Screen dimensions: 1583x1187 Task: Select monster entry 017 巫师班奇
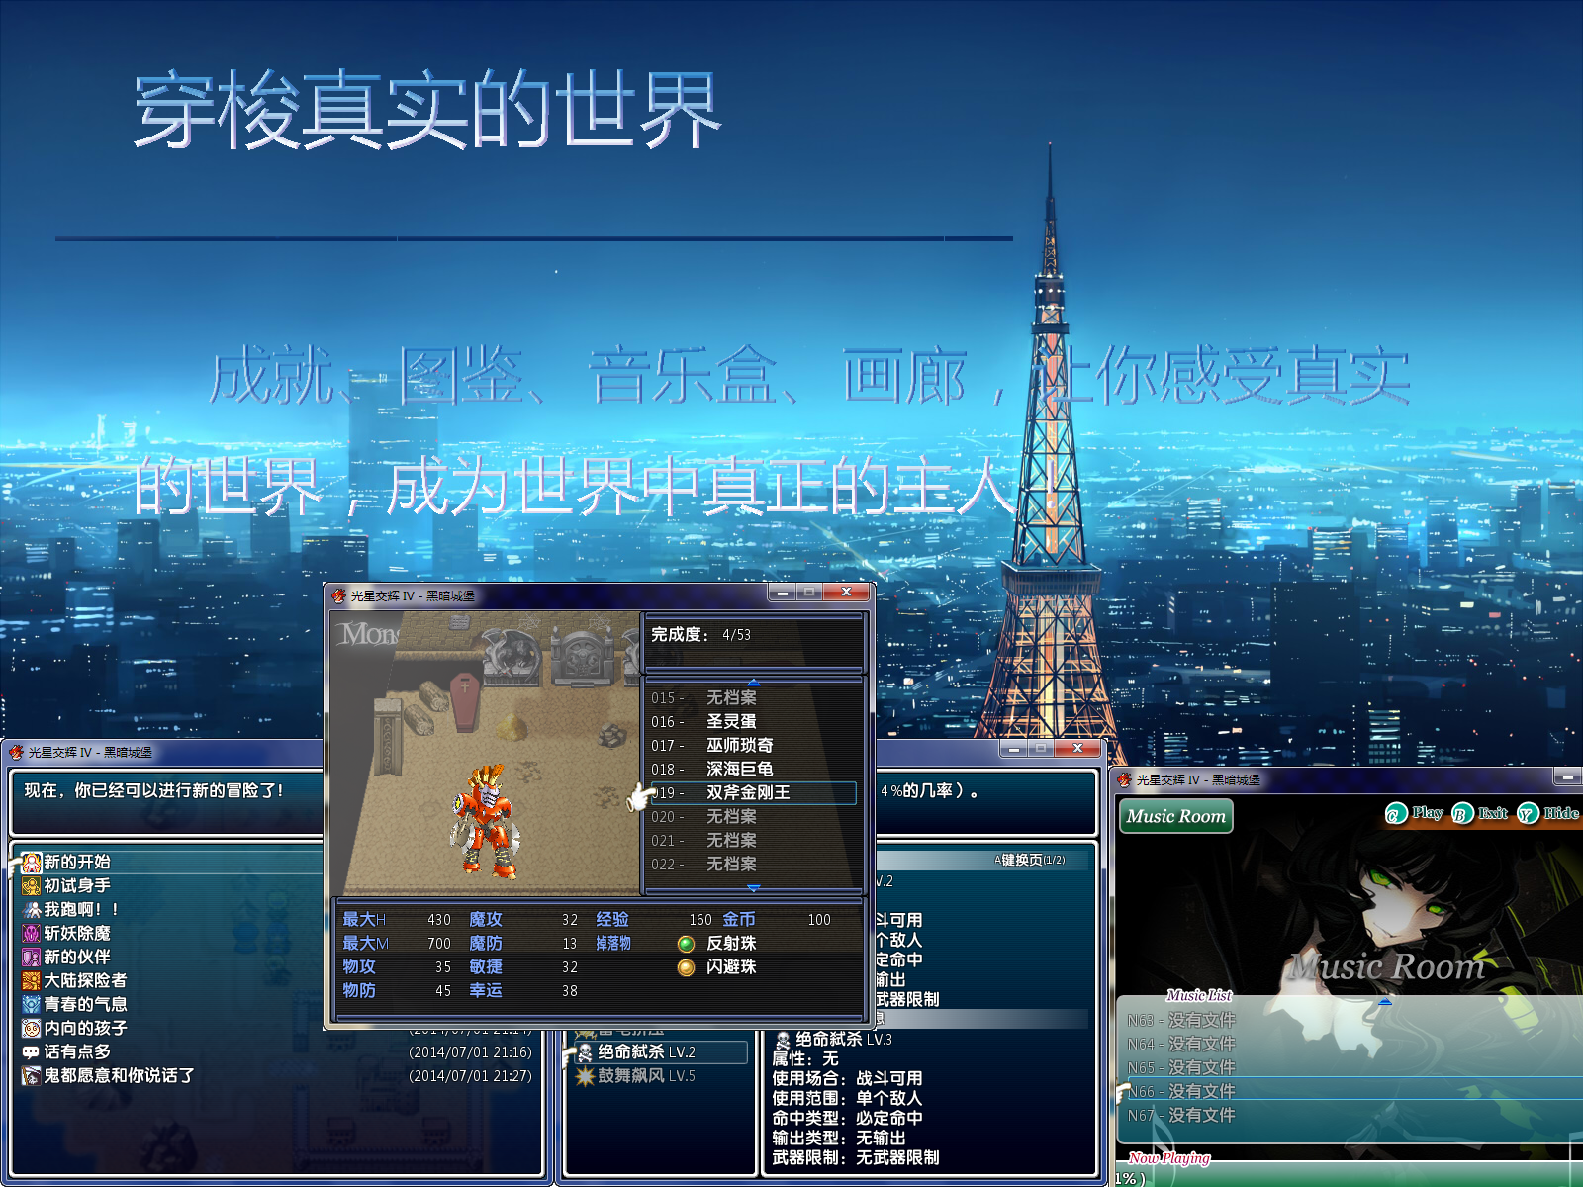[752, 746]
